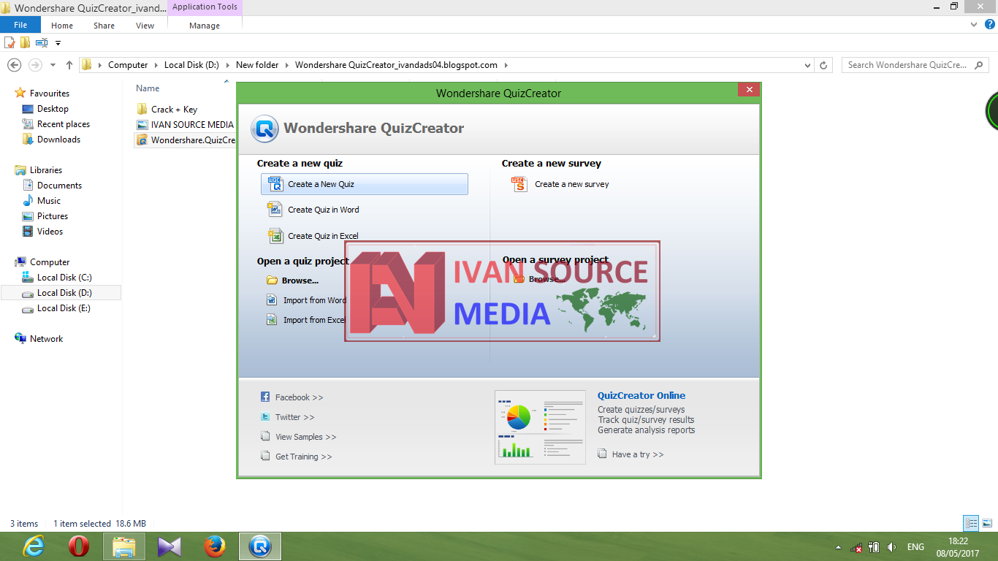998x561 pixels.
Task: Click the Properties quick access toolbar icon
Action: [x=9, y=42]
